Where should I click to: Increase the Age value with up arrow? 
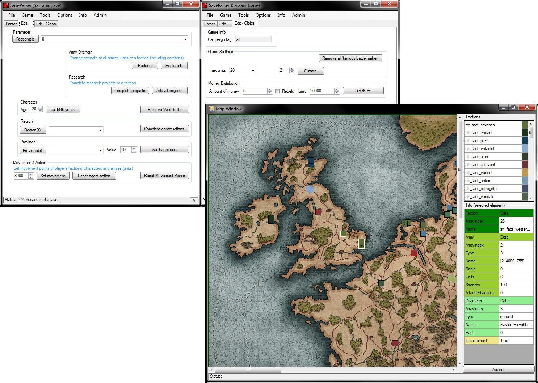coord(40,108)
